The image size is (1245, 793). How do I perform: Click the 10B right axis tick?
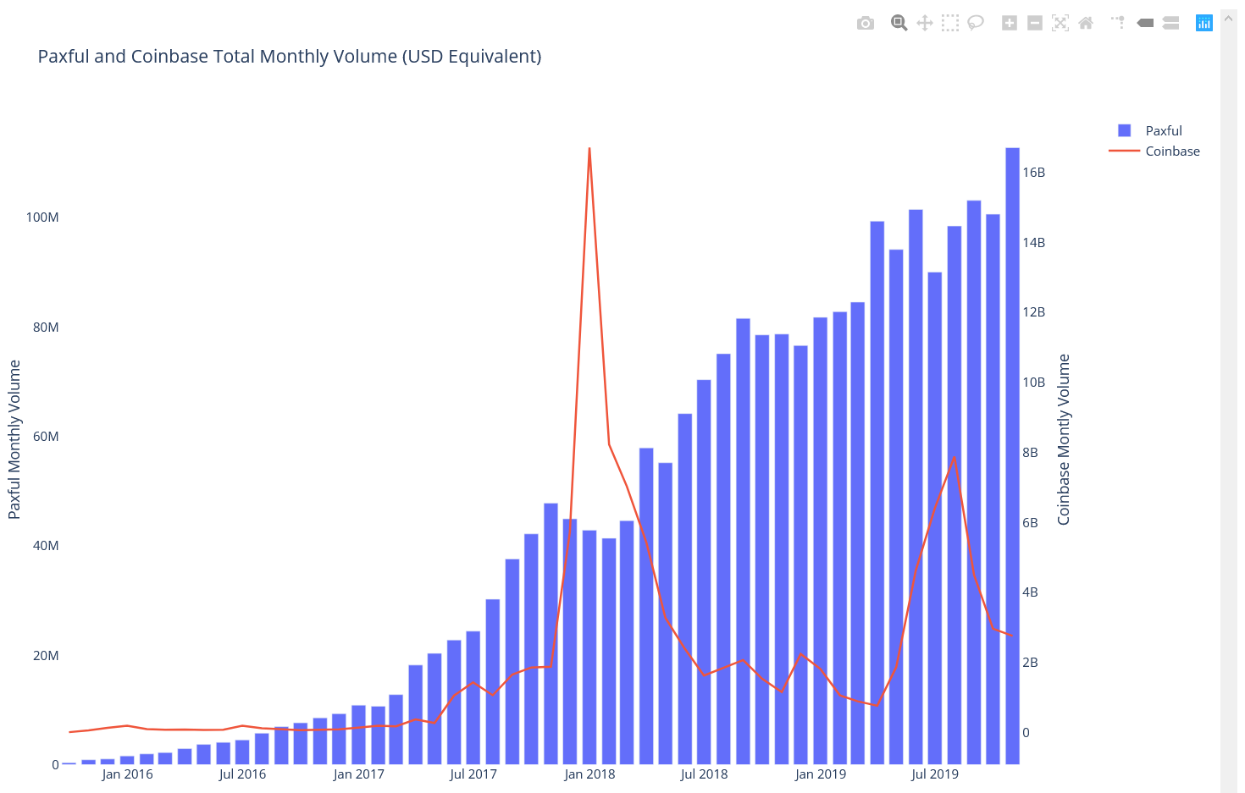pyautogui.click(x=1034, y=383)
